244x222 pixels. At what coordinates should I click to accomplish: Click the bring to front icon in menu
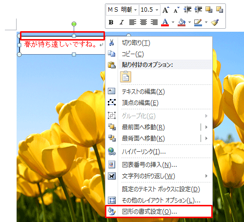(112, 127)
